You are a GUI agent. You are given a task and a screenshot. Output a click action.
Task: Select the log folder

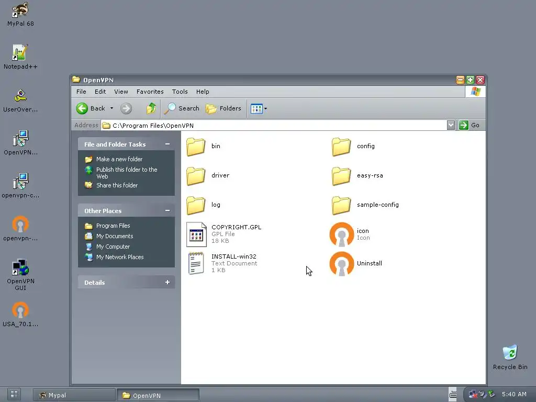pos(203,205)
